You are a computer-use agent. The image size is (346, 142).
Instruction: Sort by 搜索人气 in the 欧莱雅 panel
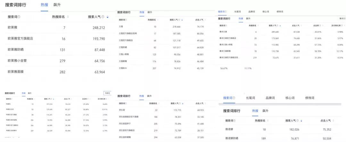(107, 17)
